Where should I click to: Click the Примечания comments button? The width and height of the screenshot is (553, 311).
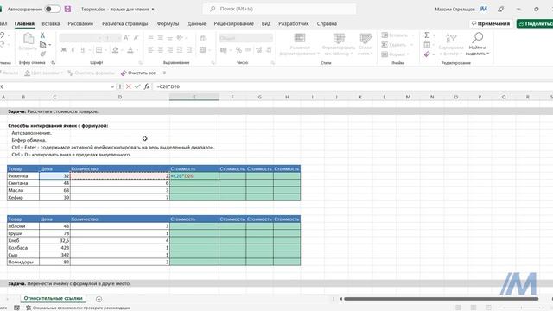coord(491,23)
